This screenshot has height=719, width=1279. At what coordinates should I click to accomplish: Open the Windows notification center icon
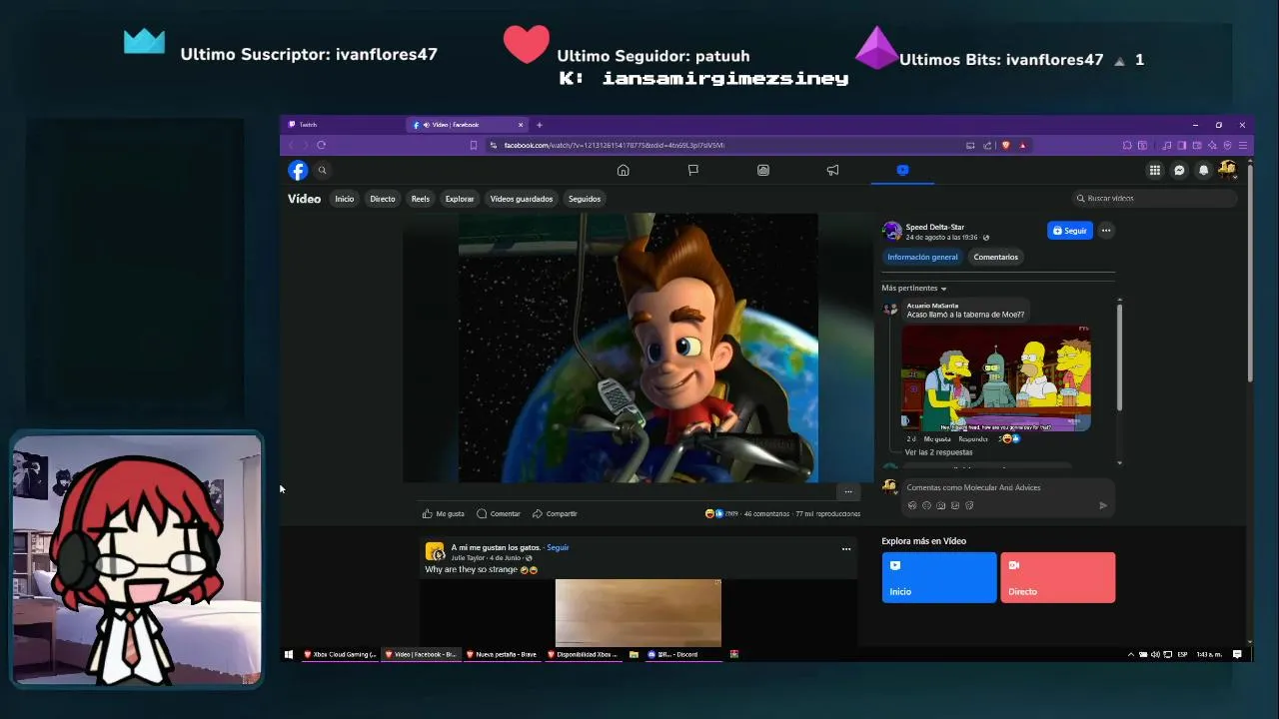[1237, 654]
